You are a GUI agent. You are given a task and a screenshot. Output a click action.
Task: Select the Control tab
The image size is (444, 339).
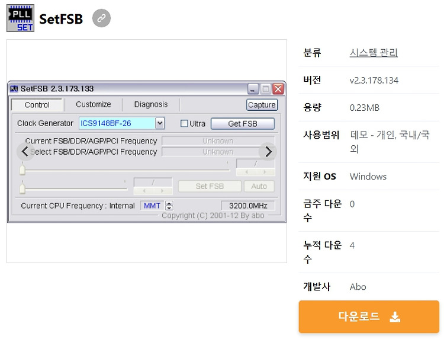37,105
